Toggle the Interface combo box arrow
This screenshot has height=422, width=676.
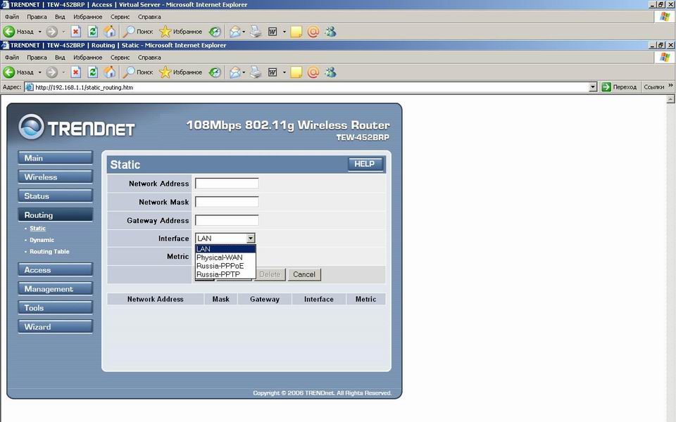[x=251, y=238]
